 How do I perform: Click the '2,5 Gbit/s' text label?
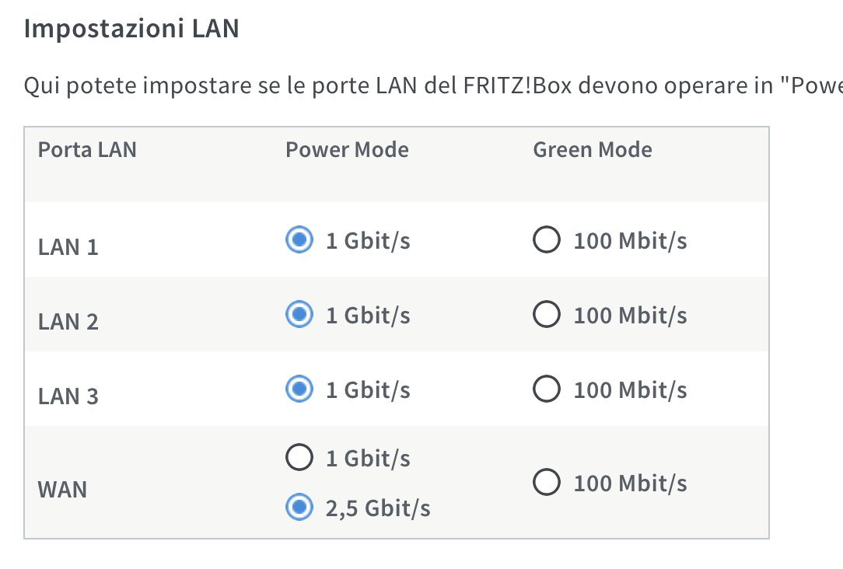click(x=378, y=508)
